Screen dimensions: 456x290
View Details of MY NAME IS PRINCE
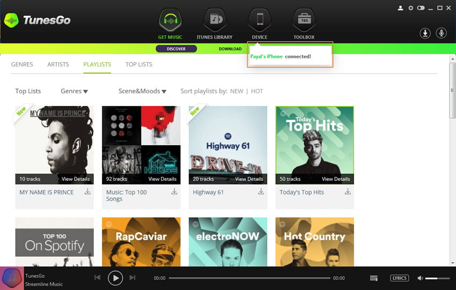click(75, 179)
